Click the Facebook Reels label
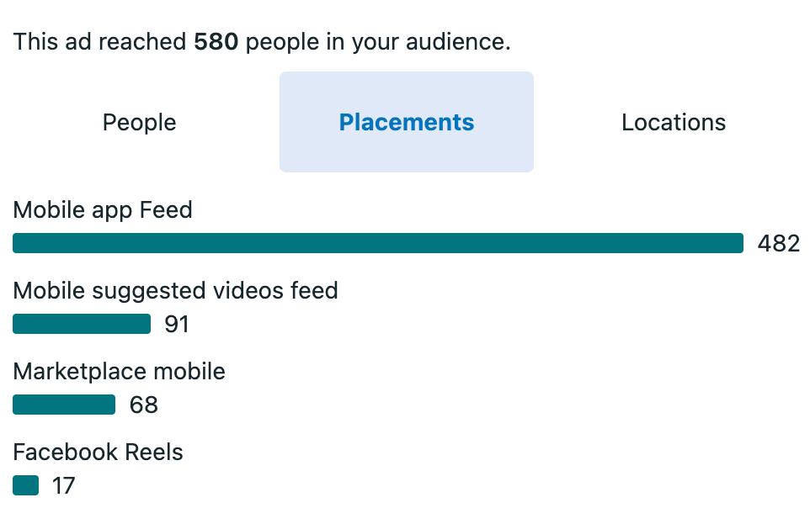 click(x=98, y=452)
